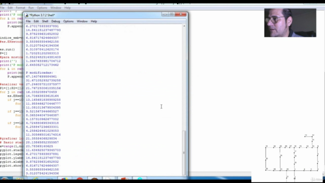Screen dimensions: 325x183
Task: Open the Run menu in editor window
Action: tap(31, 8)
